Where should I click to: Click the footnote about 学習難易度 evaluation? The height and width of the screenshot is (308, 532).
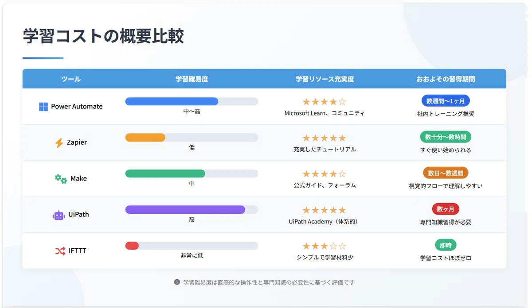(x=269, y=282)
